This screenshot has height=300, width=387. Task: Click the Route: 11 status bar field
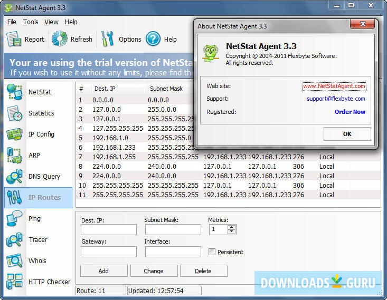(100, 291)
